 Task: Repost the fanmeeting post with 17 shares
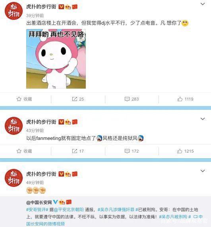(x=78, y=151)
